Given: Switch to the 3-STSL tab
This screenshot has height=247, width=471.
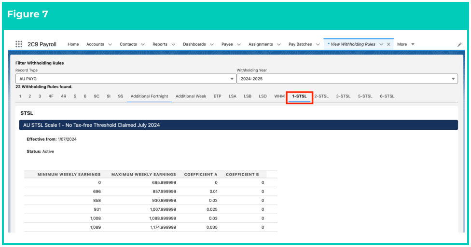Looking at the screenshot, I should 343,96.
